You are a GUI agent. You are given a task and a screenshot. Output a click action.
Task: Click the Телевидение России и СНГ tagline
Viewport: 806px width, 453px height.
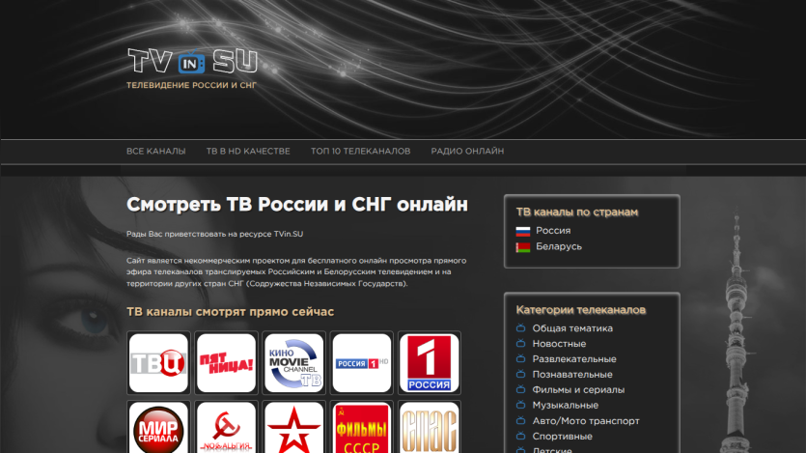click(192, 85)
